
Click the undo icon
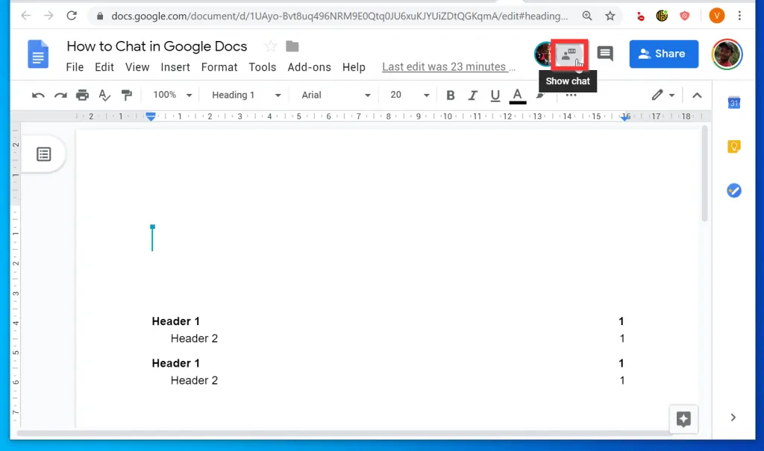(38, 95)
